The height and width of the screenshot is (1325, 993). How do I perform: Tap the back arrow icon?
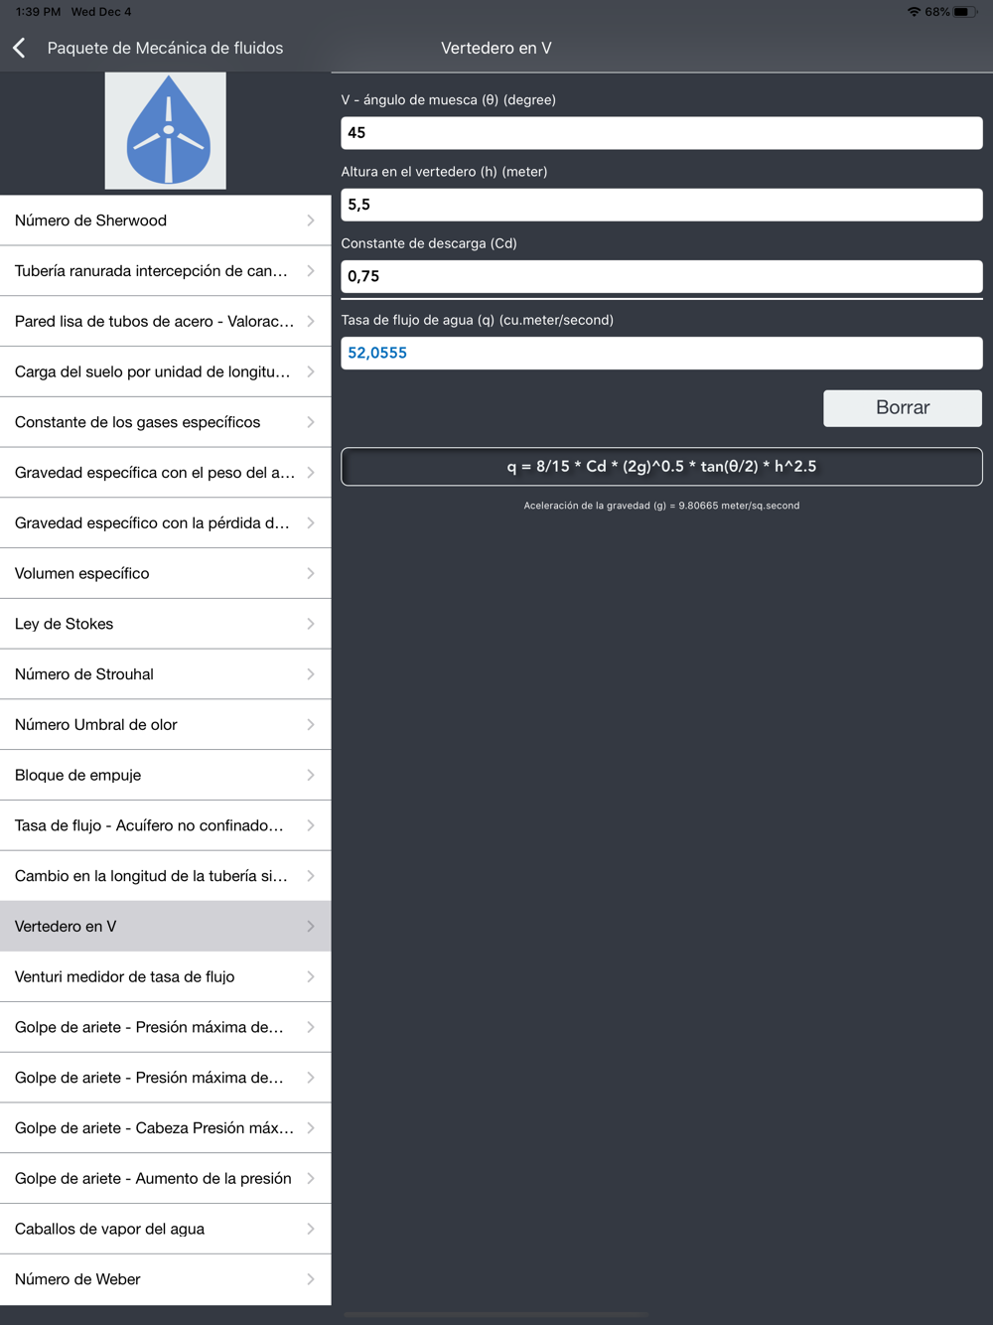19,48
